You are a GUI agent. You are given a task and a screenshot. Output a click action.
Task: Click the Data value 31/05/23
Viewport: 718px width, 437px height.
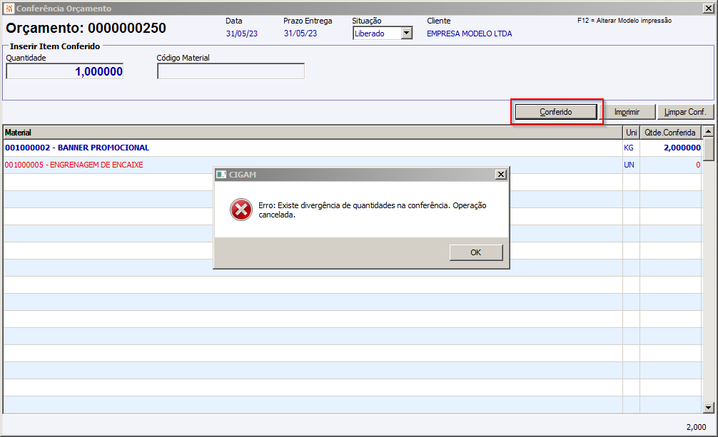tap(242, 34)
